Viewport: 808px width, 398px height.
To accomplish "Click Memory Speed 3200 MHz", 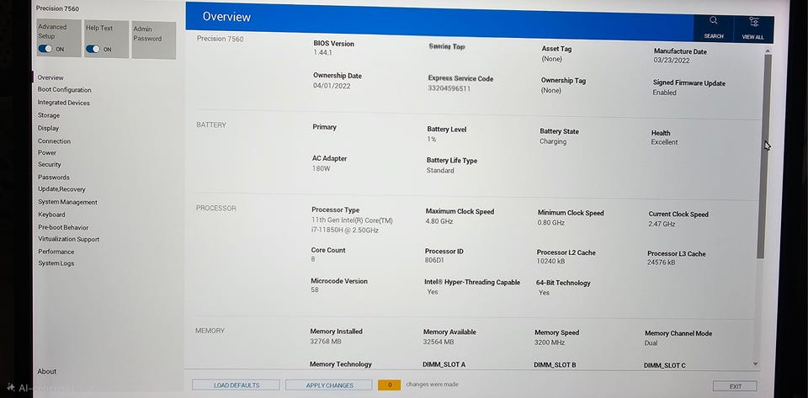I will [550, 342].
